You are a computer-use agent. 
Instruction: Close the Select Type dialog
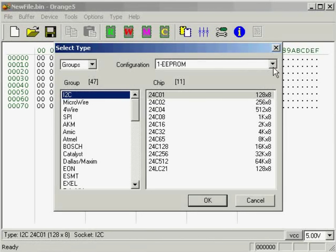coord(276,48)
